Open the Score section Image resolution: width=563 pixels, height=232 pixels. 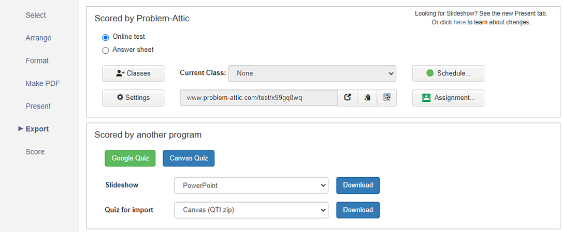coord(35,152)
